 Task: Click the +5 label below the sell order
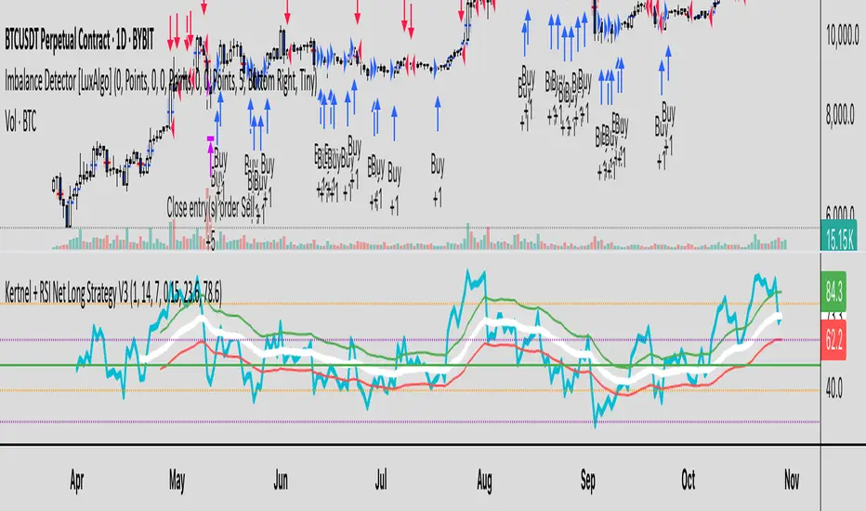pos(210,242)
